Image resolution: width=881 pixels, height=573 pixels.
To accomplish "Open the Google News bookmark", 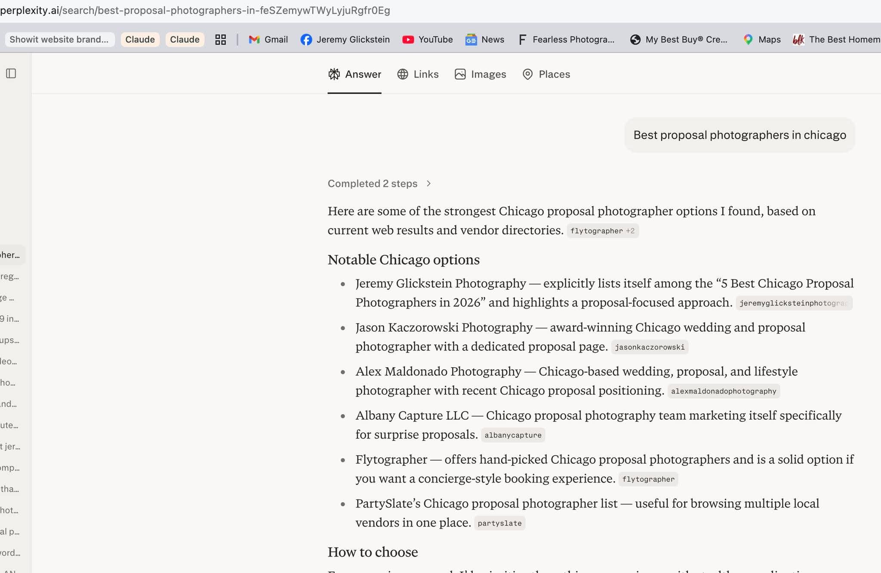I will coord(484,39).
